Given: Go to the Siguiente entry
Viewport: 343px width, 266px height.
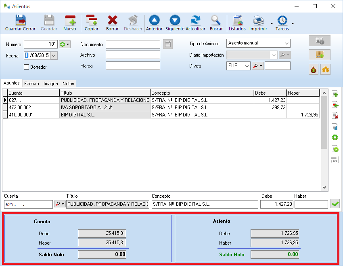Looking at the screenshot, I should (x=175, y=23).
